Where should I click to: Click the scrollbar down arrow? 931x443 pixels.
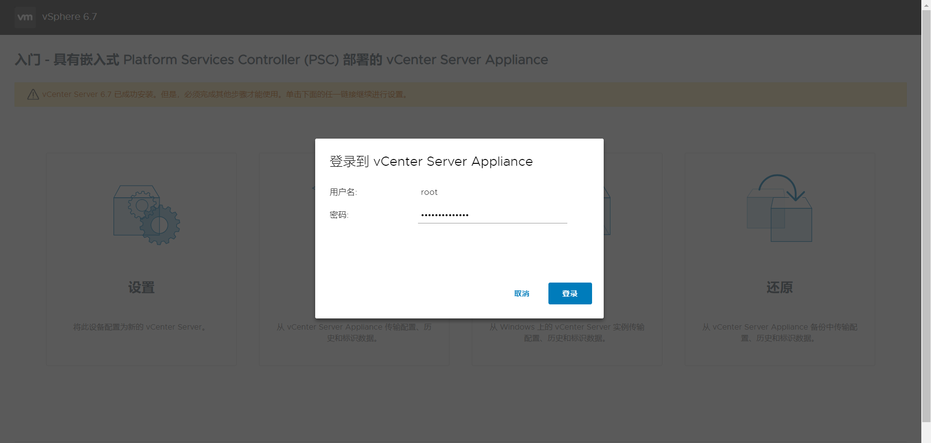point(926,438)
